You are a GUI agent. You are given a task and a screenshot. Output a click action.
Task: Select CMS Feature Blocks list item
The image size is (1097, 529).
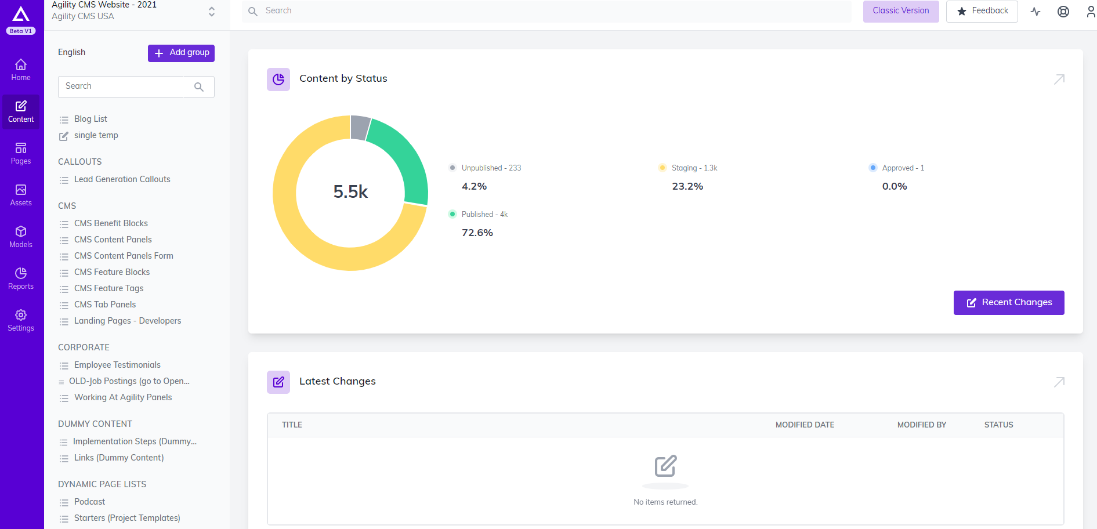click(112, 272)
